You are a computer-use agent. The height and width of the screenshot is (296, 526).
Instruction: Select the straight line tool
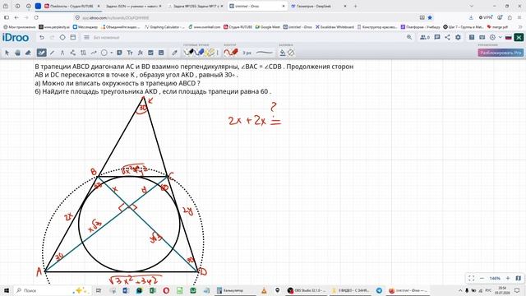(x=52, y=53)
